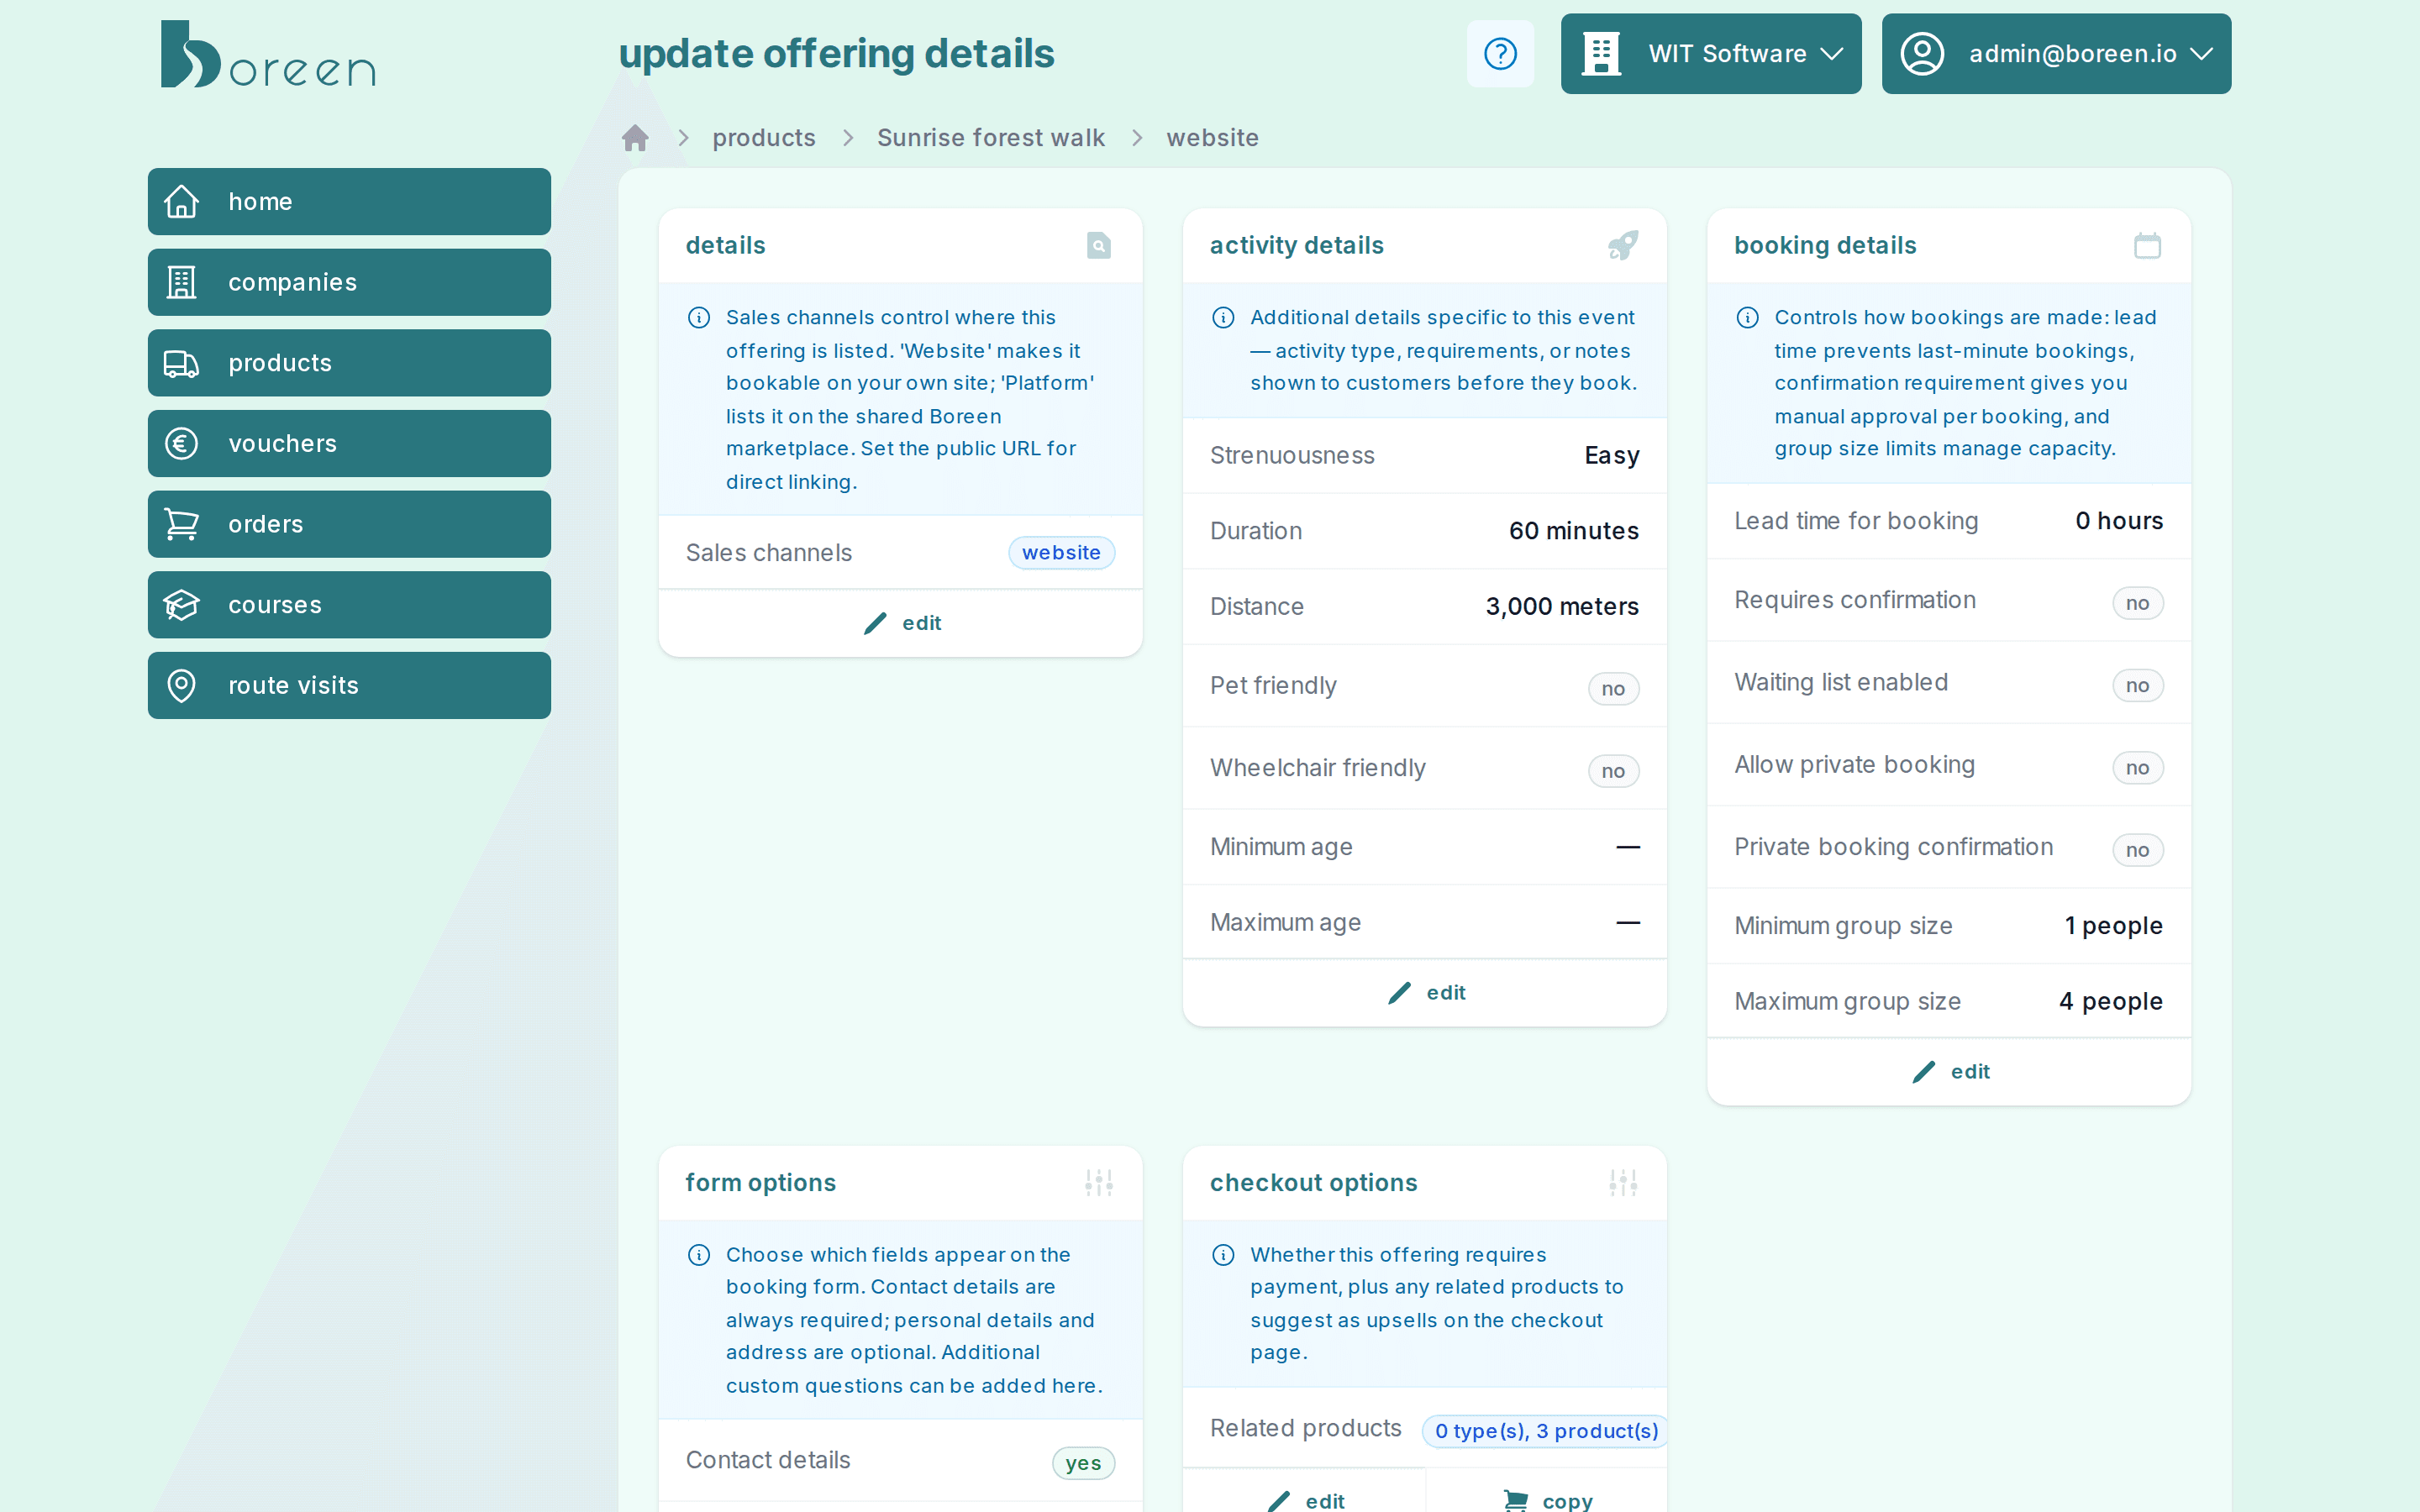The height and width of the screenshot is (1512, 2420).
Task: Click the info icon in booking details
Action: point(1747,318)
